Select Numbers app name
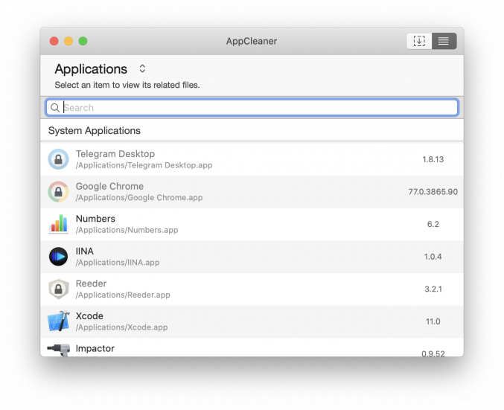The height and width of the screenshot is (410, 504). click(x=95, y=219)
